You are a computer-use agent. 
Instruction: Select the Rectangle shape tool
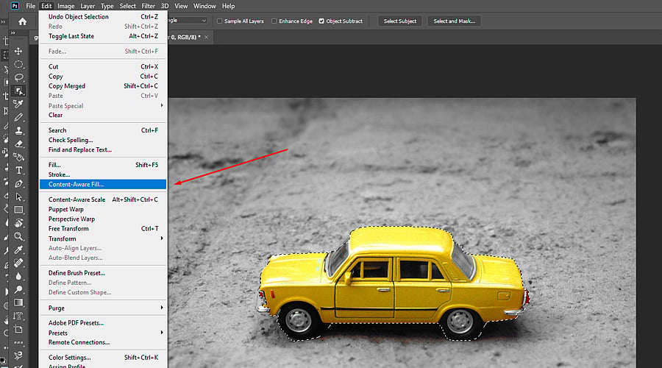click(x=18, y=210)
